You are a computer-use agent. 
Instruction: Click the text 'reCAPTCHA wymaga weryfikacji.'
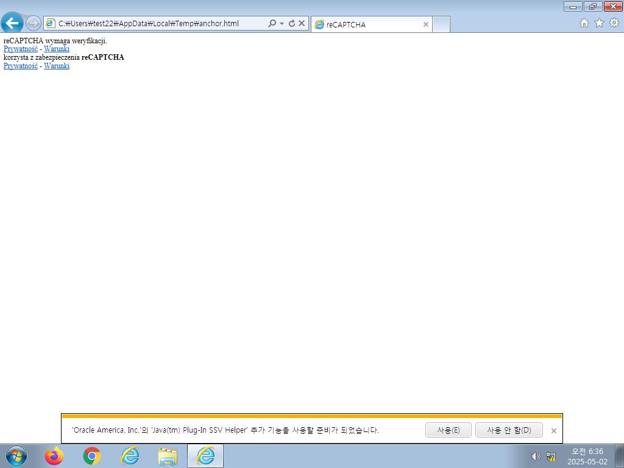click(x=55, y=41)
